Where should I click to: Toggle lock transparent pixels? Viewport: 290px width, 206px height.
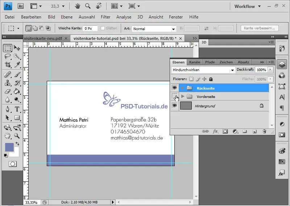[191, 79]
